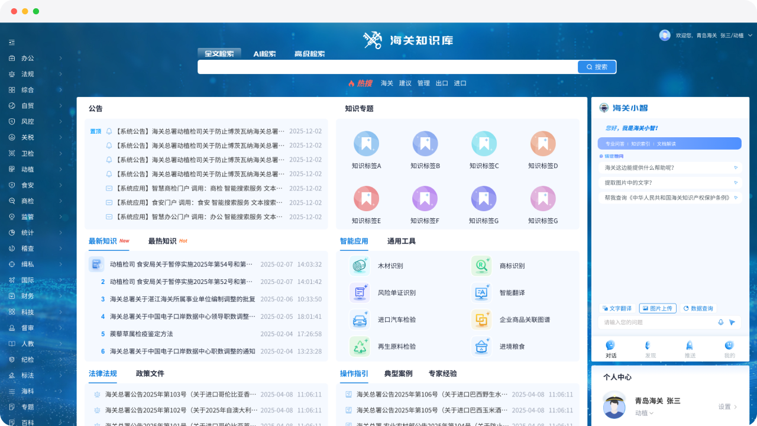Expand the 法规 sidebar chevron
The image size is (757, 426).
pos(60,74)
